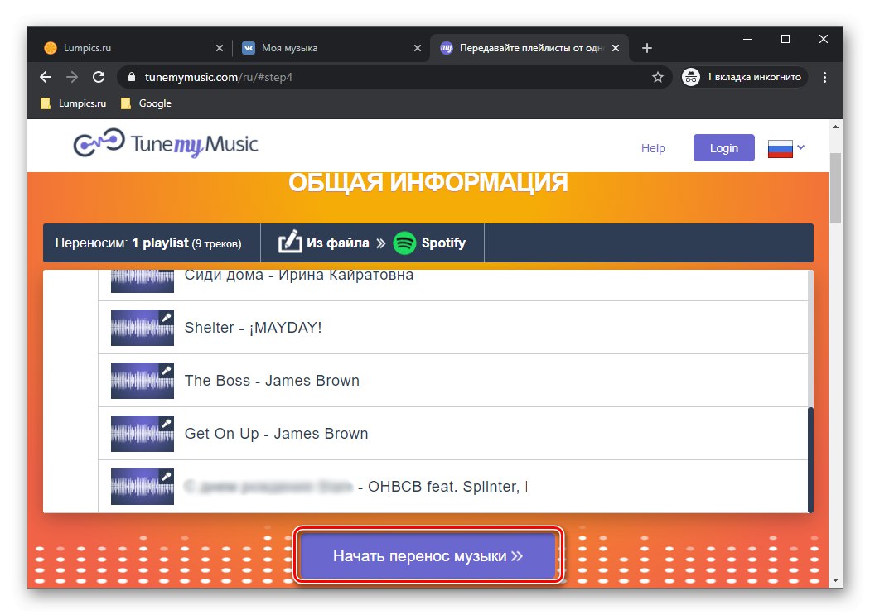
Task: Click the back navigation arrow
Action: coord(45,76)
